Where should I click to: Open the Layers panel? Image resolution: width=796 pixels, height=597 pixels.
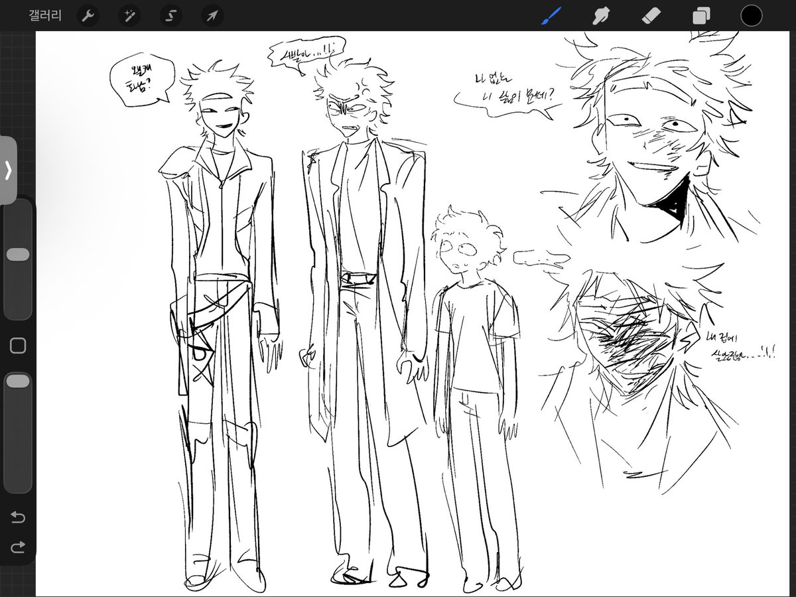tap(701, 16)
